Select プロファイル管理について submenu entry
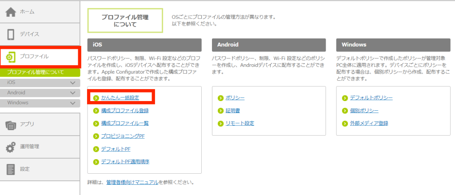Viewport: 455px width, 195px height. pos(40,72)
